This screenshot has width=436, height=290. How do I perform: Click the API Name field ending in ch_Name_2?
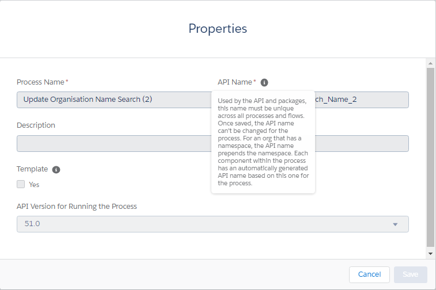click(x=361, y=100)
